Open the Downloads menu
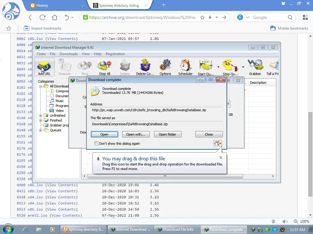 point(68,54)
